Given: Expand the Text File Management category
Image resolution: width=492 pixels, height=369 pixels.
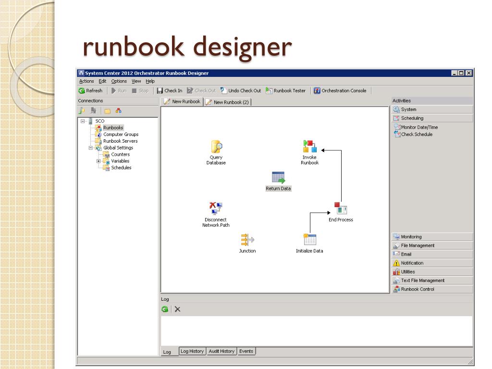Looking at the screenshot, I should point(432,281).
